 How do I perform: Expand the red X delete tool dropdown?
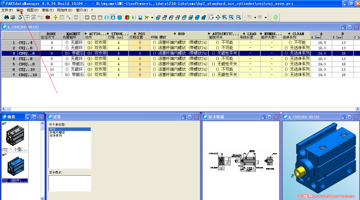(x=152, y=17)
